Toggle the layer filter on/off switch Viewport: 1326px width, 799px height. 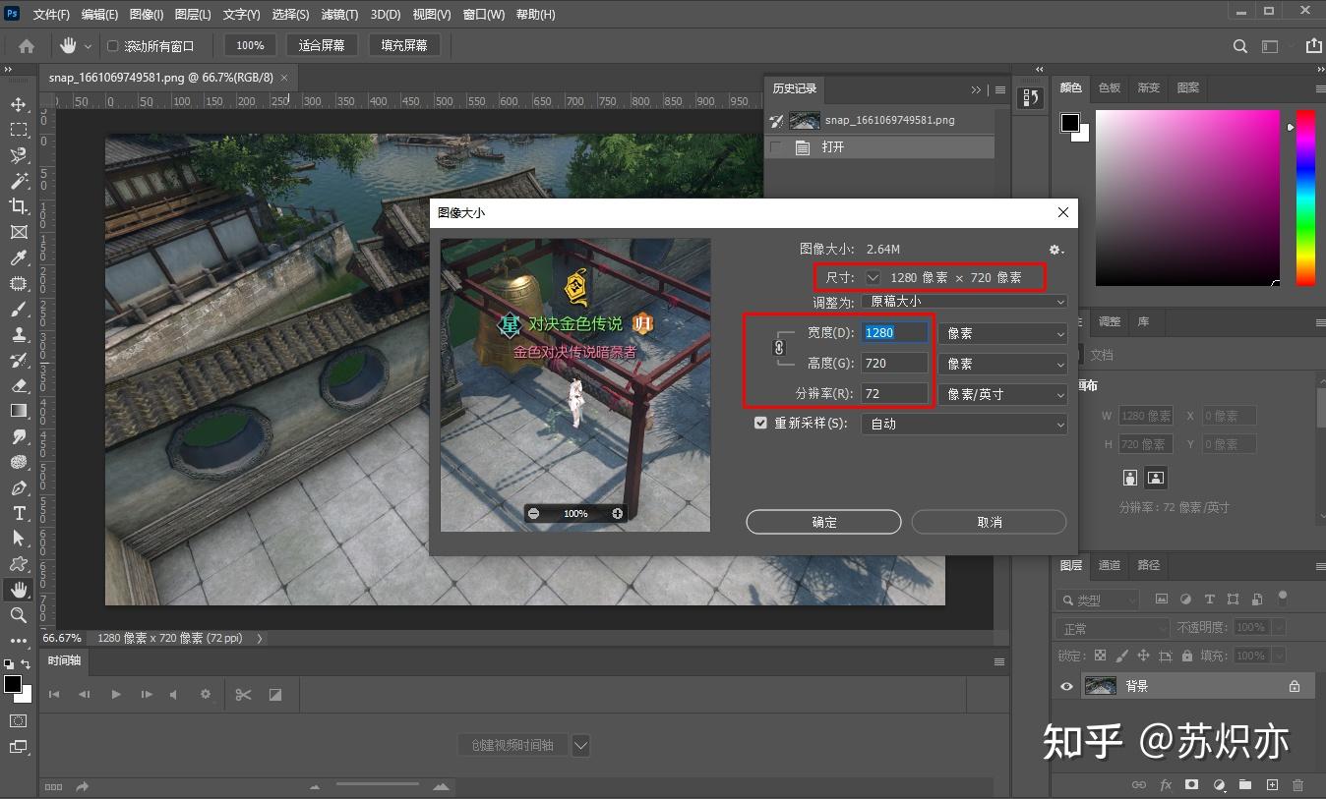pos(1282,598)
